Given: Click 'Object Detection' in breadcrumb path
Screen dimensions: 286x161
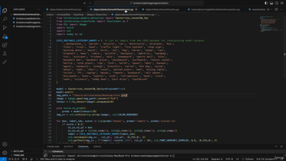Looking at the screenshot, I should [x=97, y=15].
